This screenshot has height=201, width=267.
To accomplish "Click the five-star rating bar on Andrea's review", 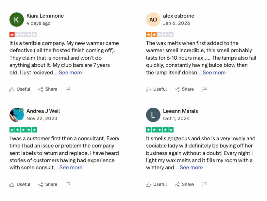I will (x=23, y=130).
